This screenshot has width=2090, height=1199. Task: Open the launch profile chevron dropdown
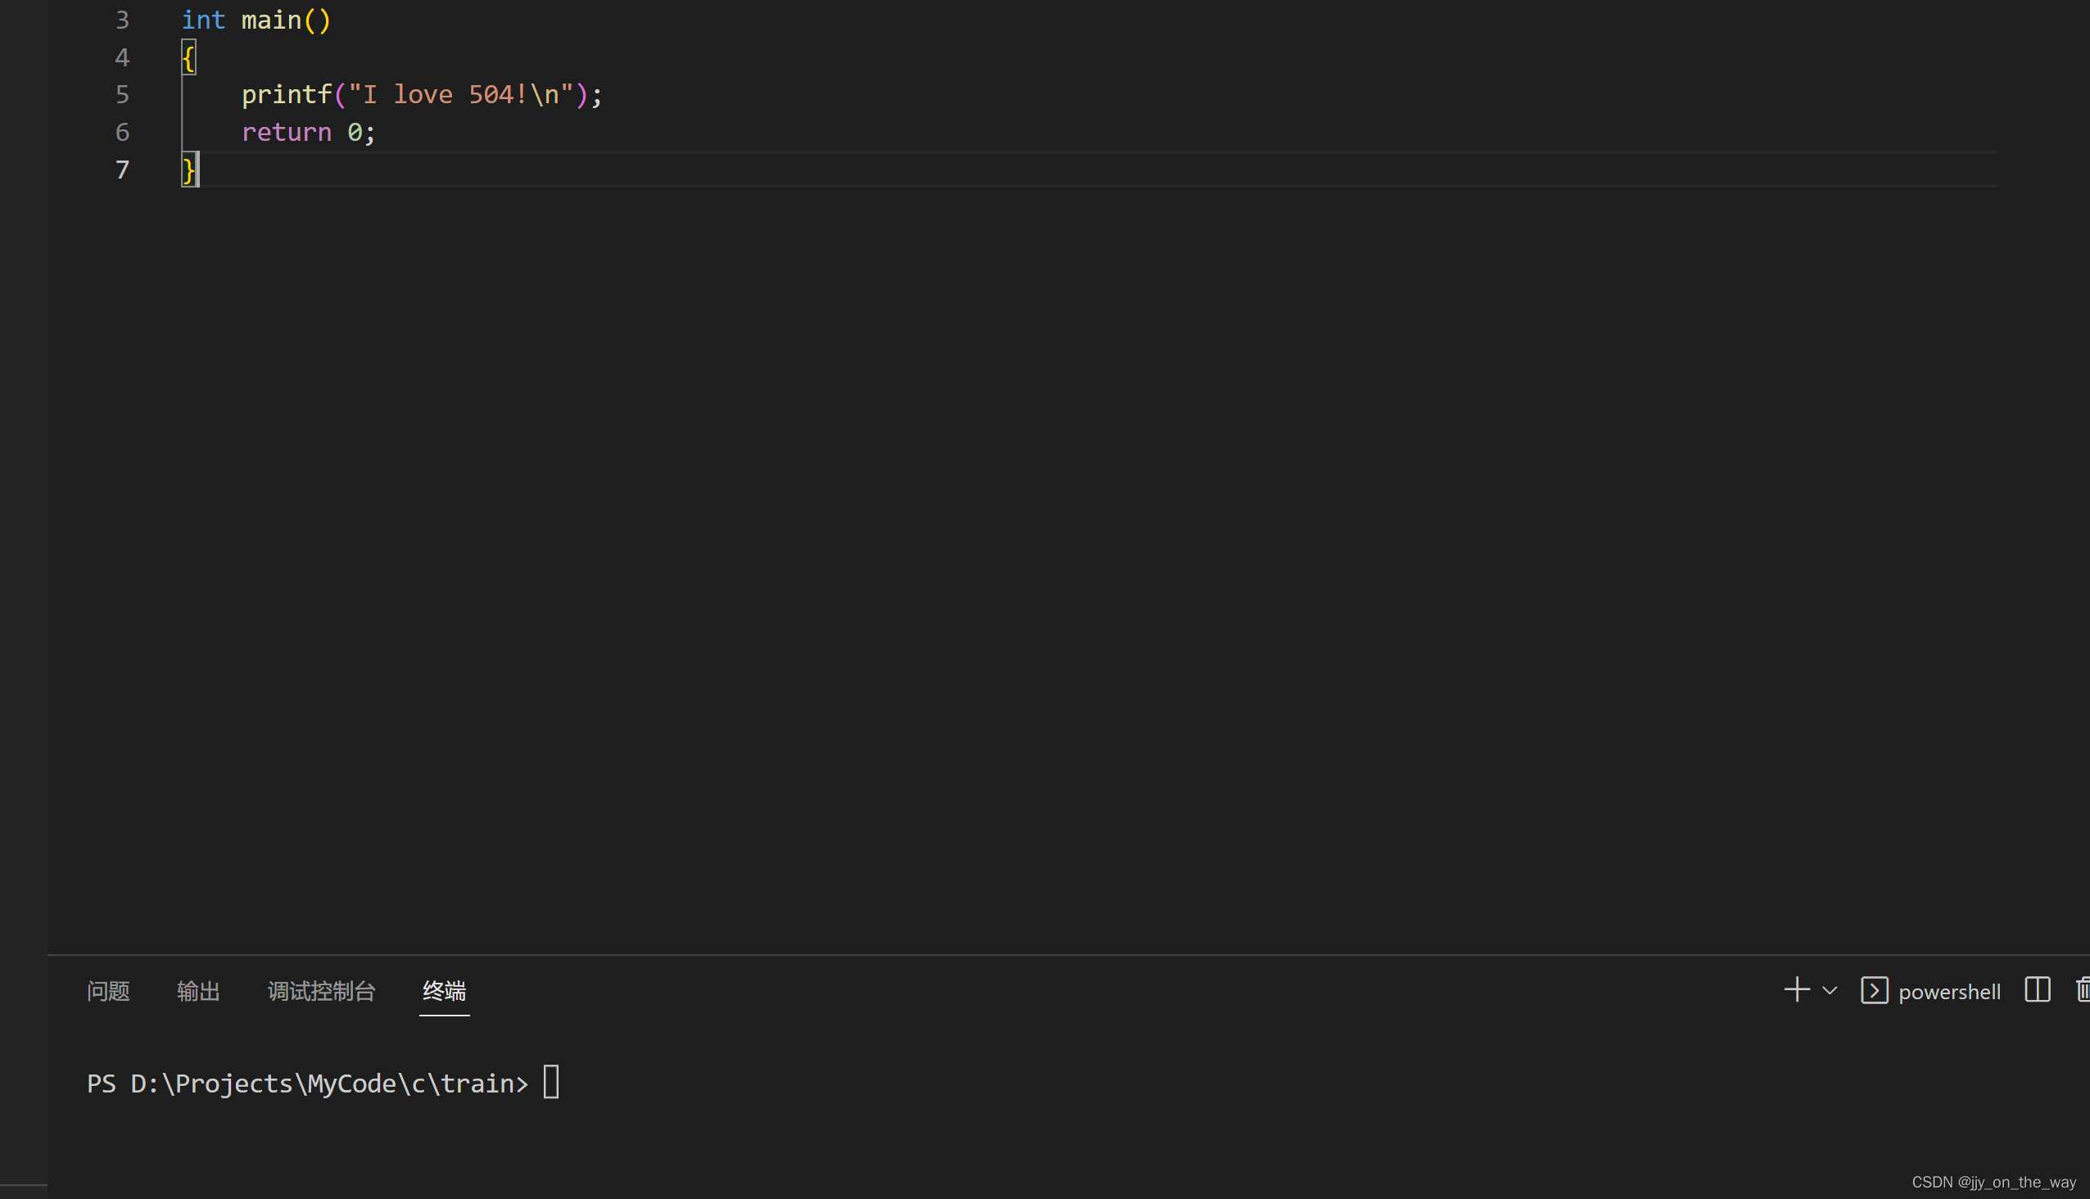pos(1830,991)
